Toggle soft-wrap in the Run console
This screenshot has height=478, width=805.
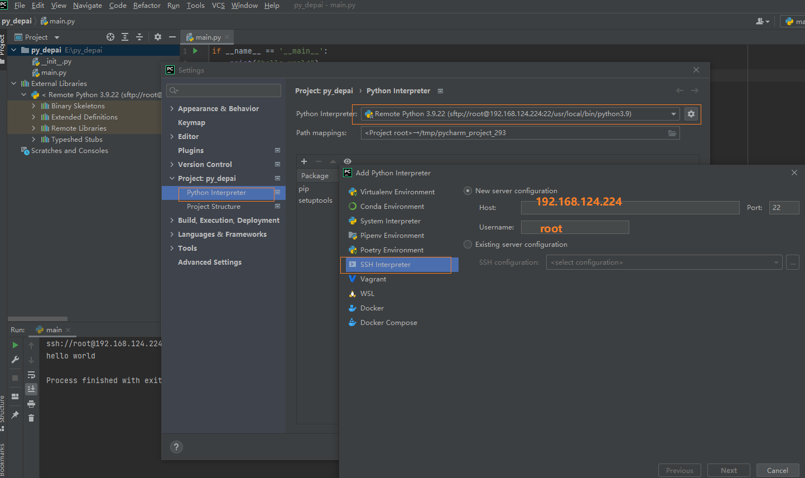tap(31, 375)
